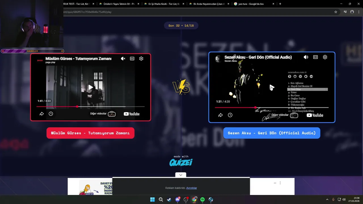Click Diğer videolar on Sezen Aksu player
The height and width of the screenshot is (204, 363).
pyautogui.click(x=284, y=115)
